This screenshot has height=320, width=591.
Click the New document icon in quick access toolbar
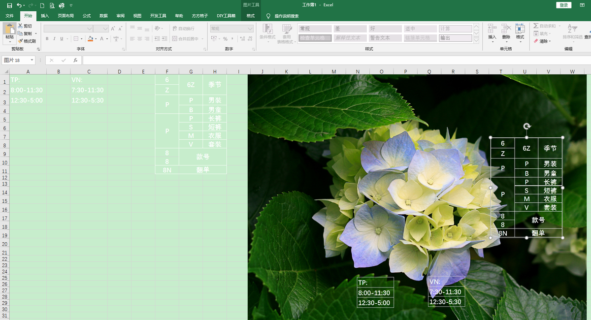pos(42,5)
